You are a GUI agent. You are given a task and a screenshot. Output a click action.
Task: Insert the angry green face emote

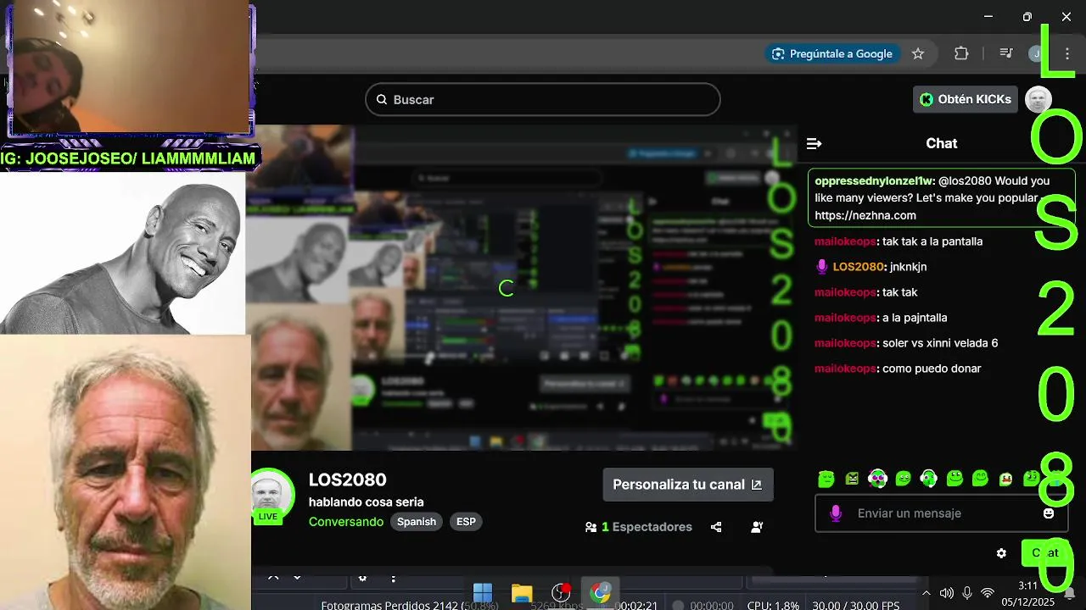pos(852,480)
